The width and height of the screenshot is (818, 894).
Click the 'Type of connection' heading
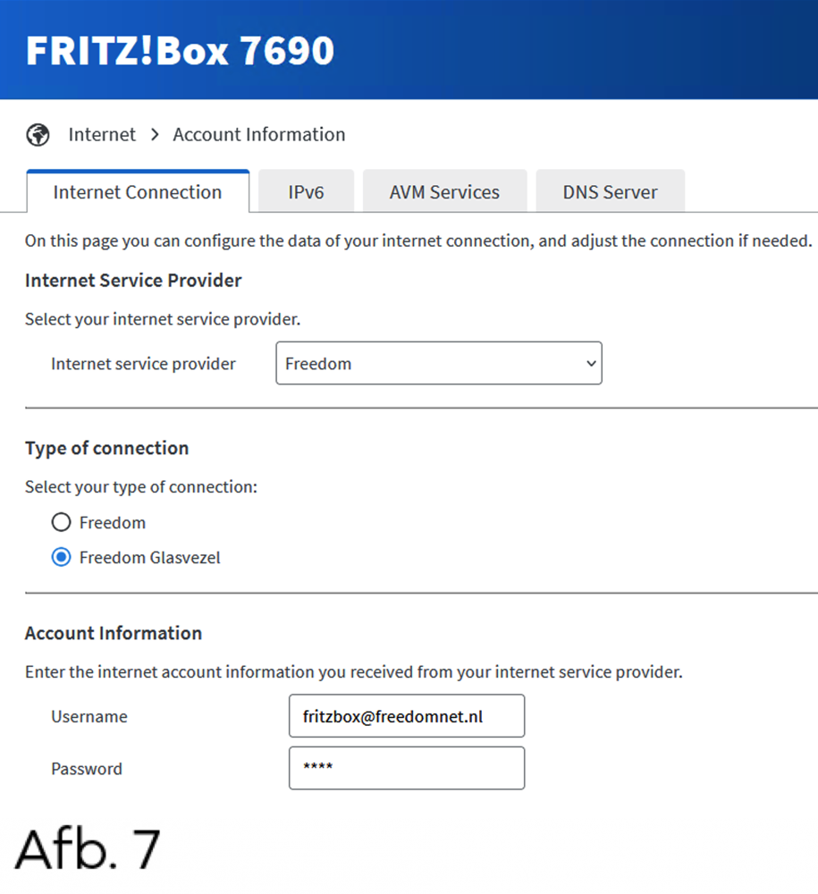pos(106,448)
